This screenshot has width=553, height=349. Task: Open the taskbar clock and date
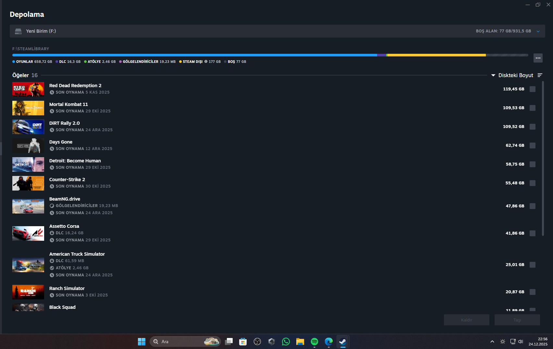pos(538,342)
